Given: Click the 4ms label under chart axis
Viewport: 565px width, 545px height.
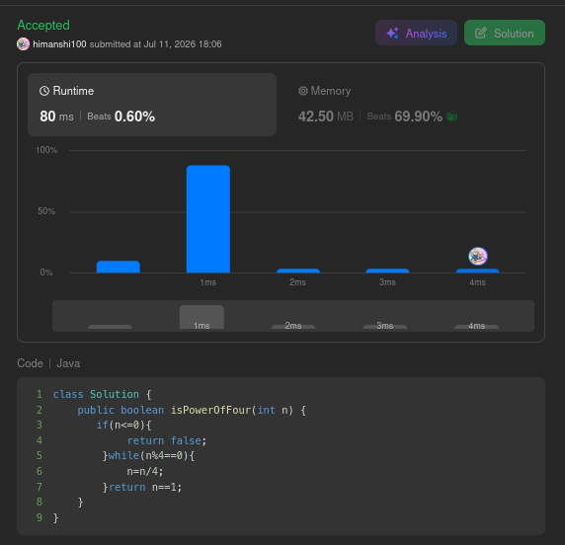Looking at the screenshot, I should coord(477,282).
